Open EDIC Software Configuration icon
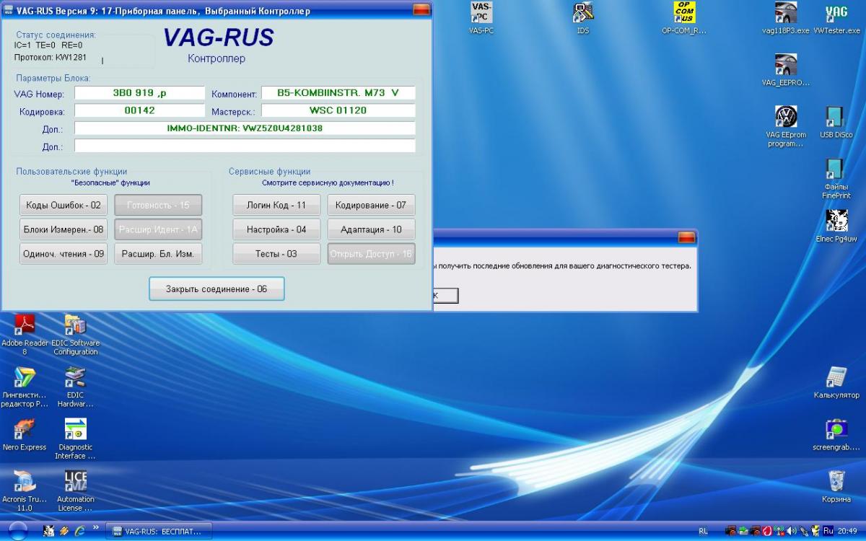The image size is (866, 541). point(75,335)
